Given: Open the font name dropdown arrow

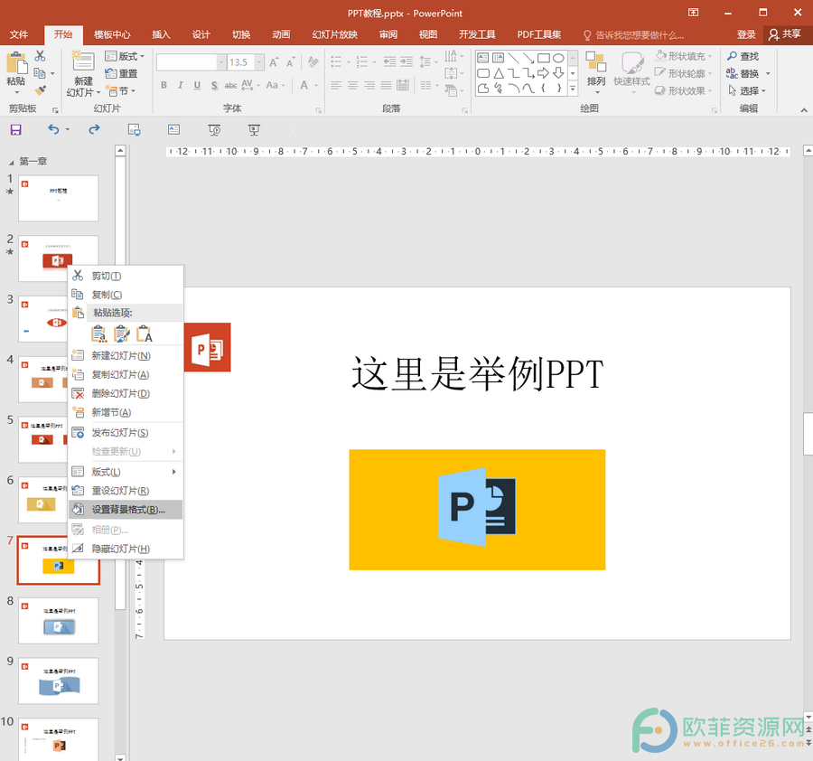Looking at the screenshot, I should [221, 62].
